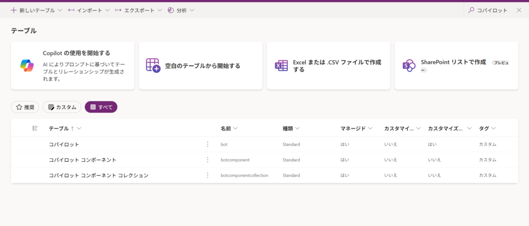
Task: Open the コパイロット table link
Action: point(64,144)
